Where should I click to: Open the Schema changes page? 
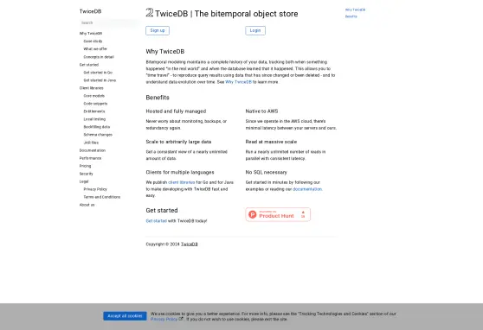click(98, 135)
